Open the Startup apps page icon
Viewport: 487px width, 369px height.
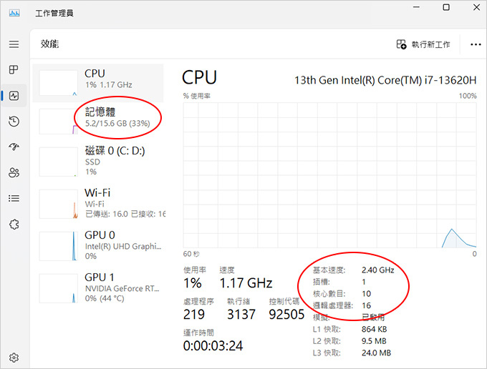[x=14, y=147]
